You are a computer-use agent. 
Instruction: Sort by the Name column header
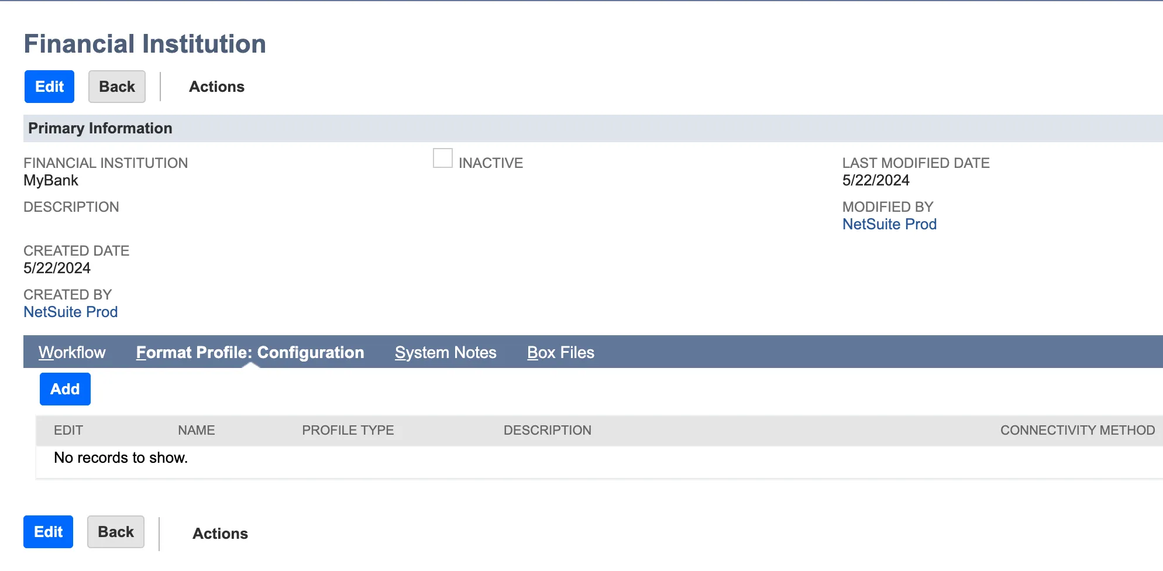tap(196, 430)
